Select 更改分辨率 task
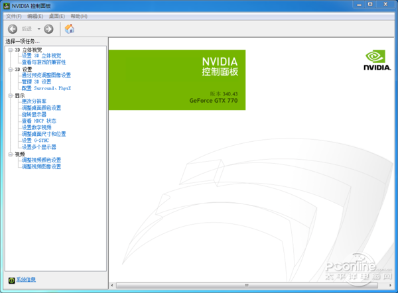Screen dimensions: 398x293 (x=34, y=101)
